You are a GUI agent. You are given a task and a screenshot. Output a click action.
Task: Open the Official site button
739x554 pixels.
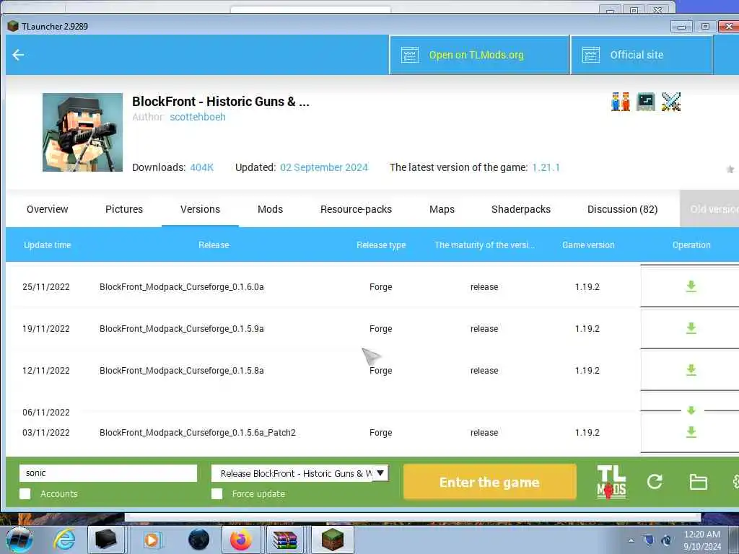642,55
